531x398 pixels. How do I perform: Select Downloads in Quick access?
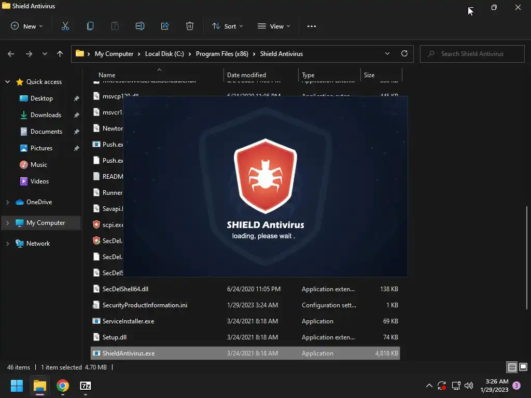point(46,115)
